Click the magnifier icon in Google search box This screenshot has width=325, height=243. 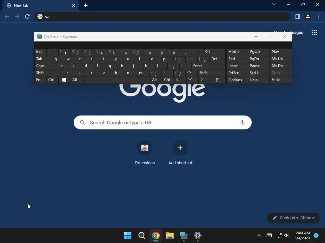[x=82, y=122]
